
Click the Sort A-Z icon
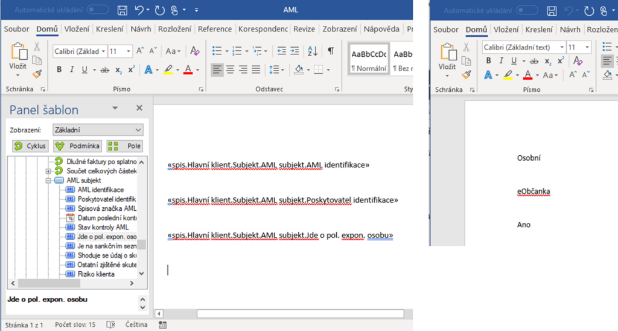[312, 51]
